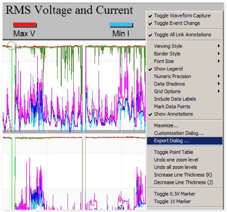Select Decrease Line Thickness (J)

tap(185, 182)
